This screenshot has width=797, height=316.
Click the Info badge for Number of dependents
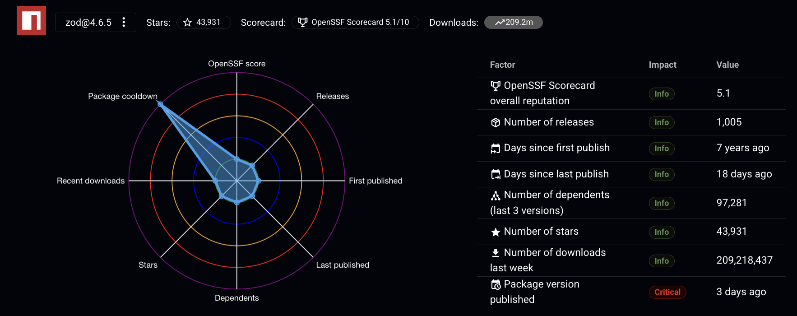(662, 203)
